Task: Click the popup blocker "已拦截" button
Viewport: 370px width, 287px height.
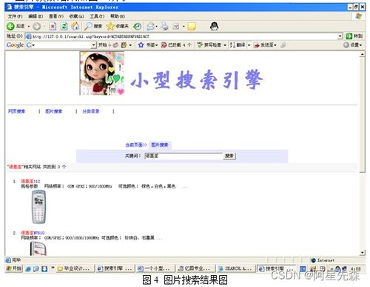Action: pos(176,45)
